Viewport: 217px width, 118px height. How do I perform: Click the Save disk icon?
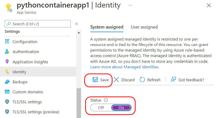[95, 80]
